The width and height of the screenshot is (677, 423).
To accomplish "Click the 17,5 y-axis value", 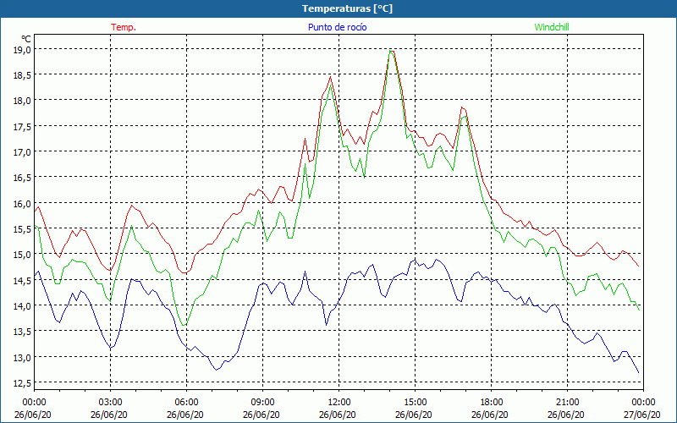I will click(x=23, y=126).
